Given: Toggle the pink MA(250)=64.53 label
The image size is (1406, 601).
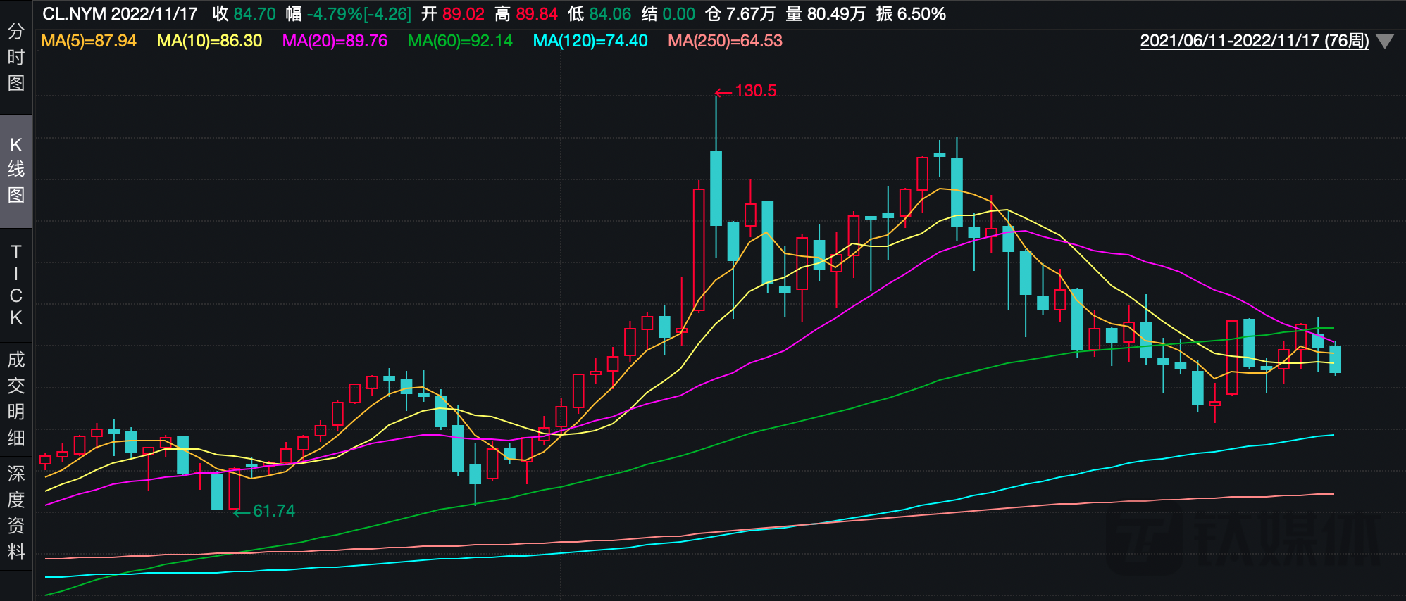Looking at the screenshot, I should tap(725, 41).
